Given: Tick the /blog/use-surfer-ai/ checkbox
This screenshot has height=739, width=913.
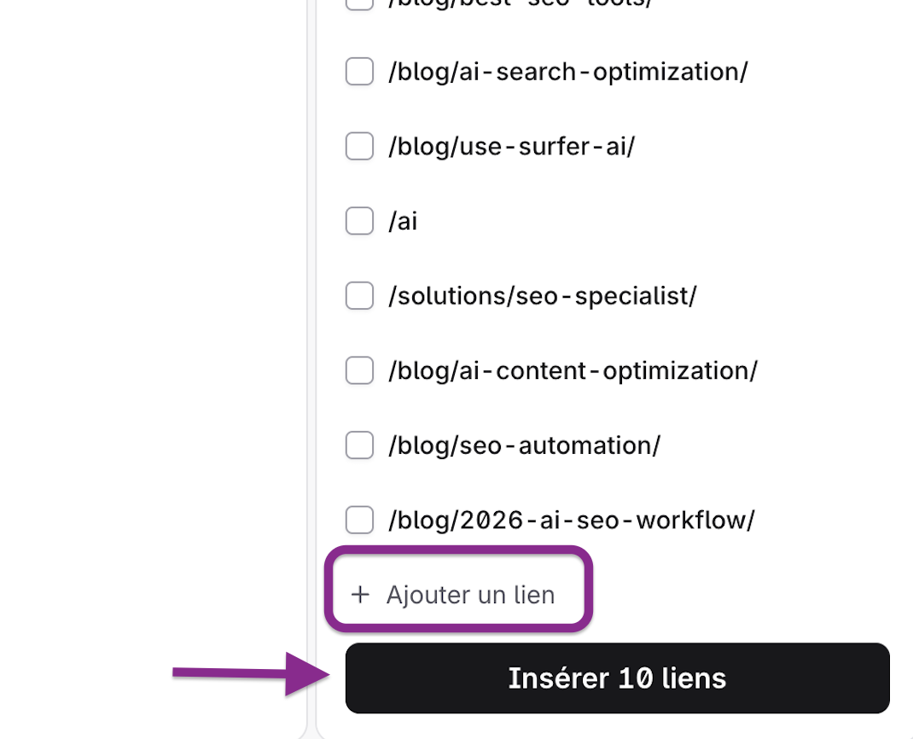Looking at the screenshot, I should tap(359, 146).
